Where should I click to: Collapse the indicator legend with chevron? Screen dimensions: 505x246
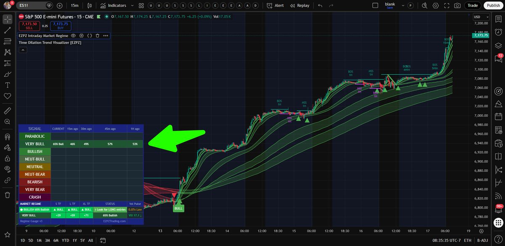tap(23, 50)
